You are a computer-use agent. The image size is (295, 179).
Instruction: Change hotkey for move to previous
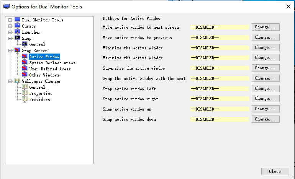265,37
